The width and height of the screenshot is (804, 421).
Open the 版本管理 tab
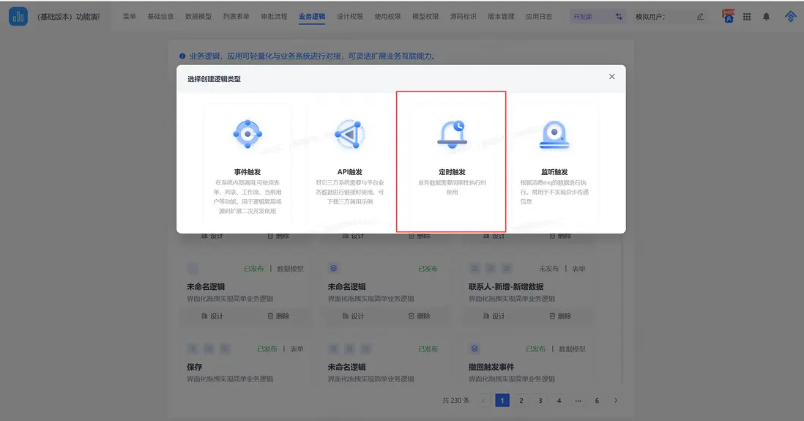click(x=501, y=16)
